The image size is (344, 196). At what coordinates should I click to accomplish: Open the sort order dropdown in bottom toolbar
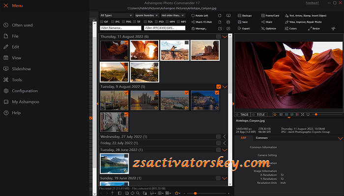(153, 193)
